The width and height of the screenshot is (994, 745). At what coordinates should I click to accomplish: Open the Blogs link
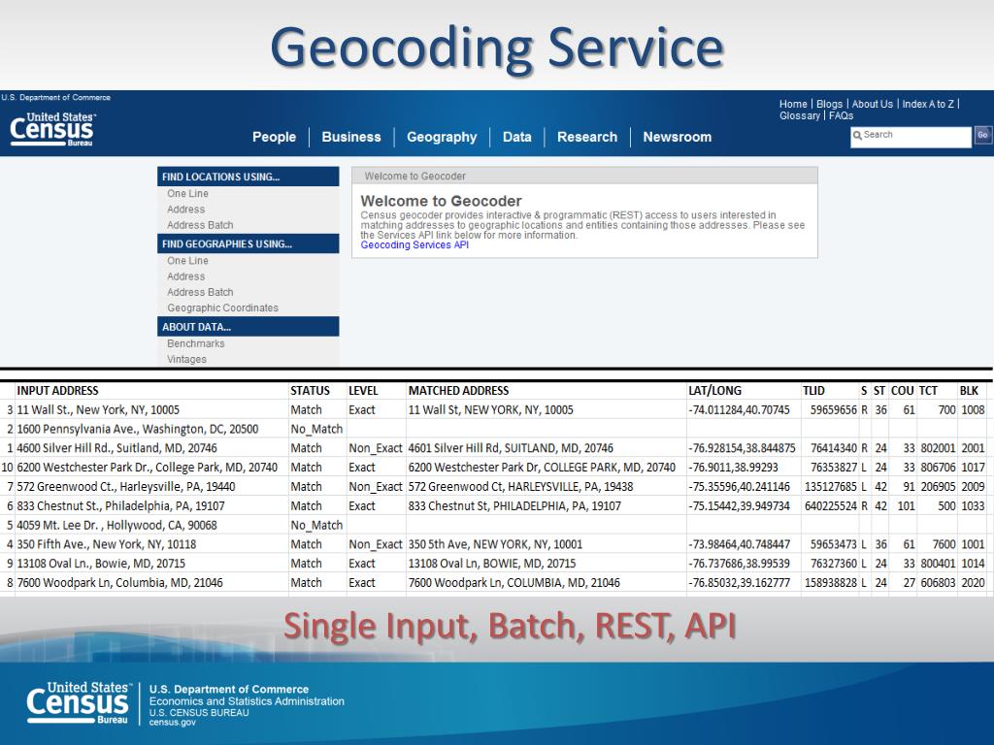tap(829, 104)
